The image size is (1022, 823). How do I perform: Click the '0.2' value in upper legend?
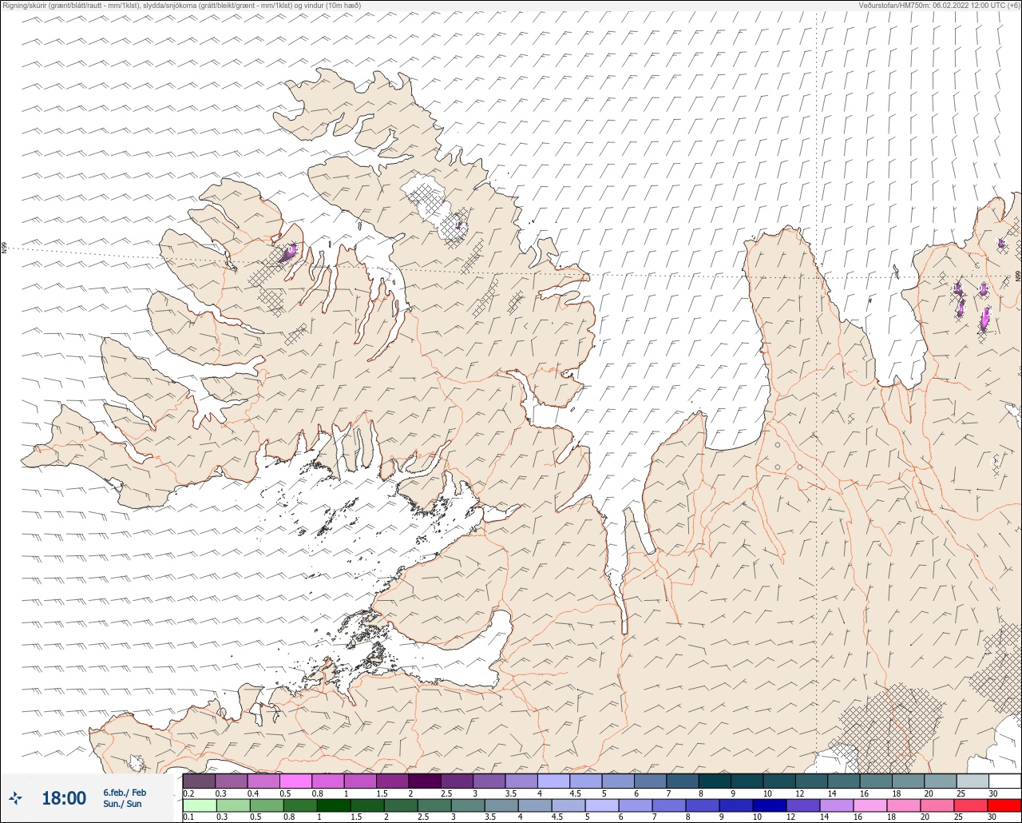188,793
